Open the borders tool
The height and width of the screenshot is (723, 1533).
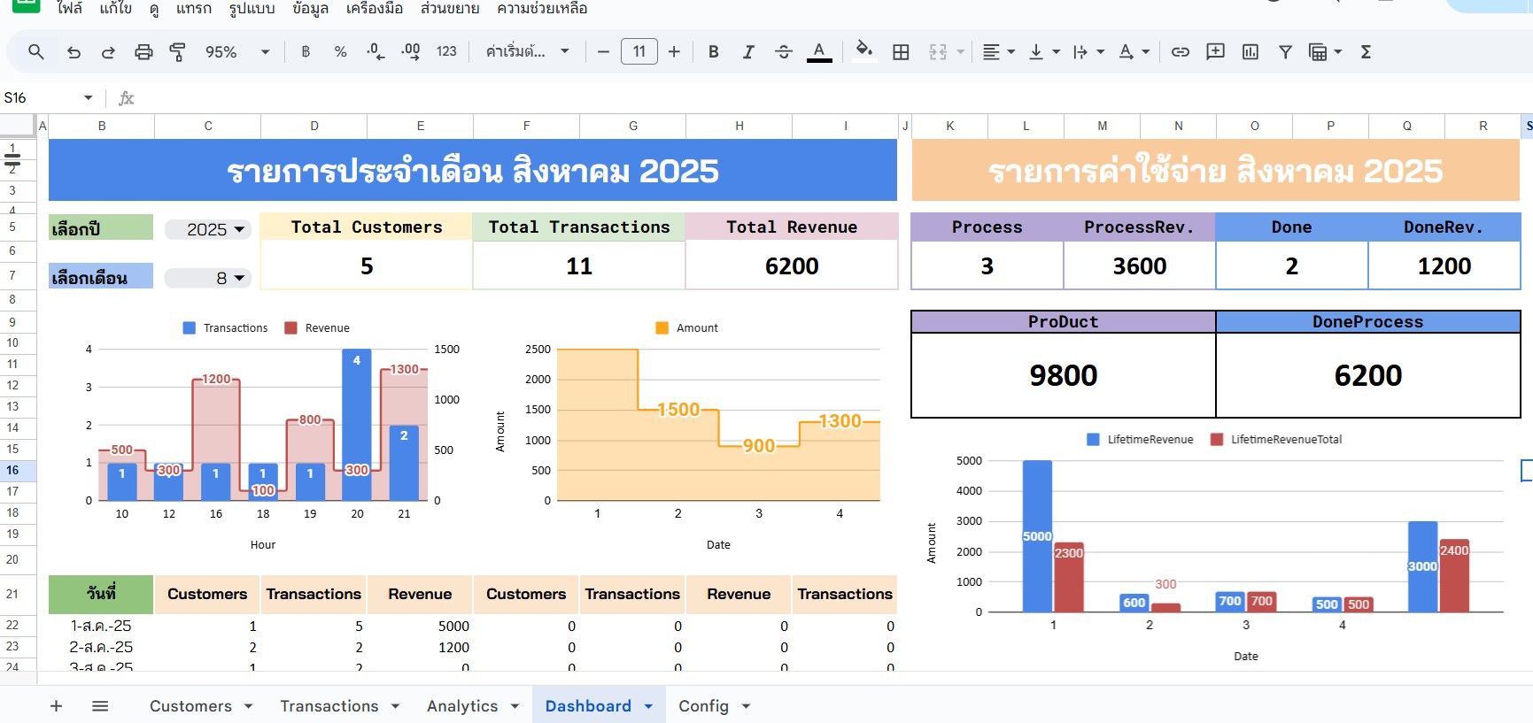901,52
